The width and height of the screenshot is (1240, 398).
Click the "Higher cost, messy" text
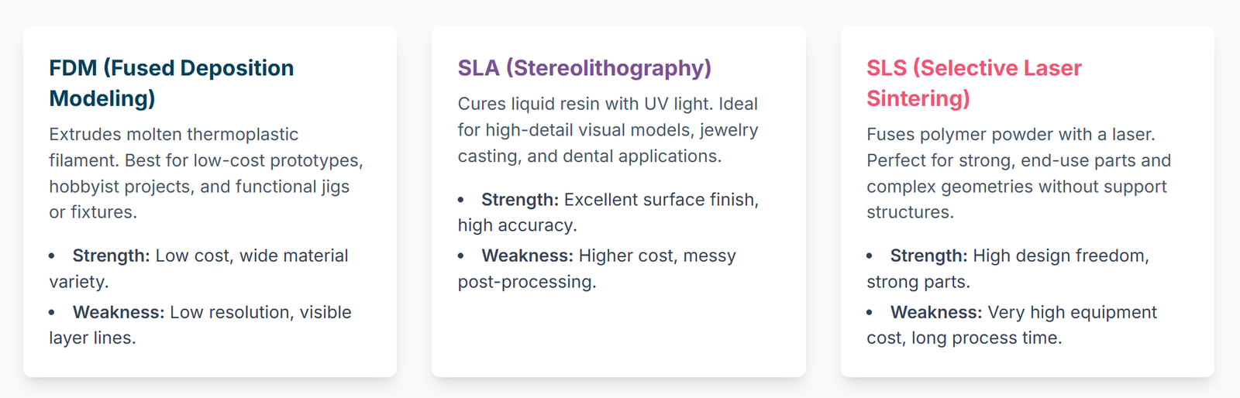[x=657, y=256]
